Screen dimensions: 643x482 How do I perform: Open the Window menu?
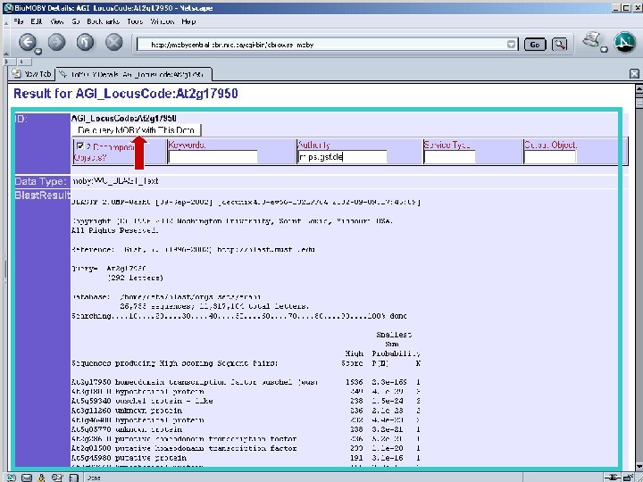pyautogui.click(x=163, y=21)
